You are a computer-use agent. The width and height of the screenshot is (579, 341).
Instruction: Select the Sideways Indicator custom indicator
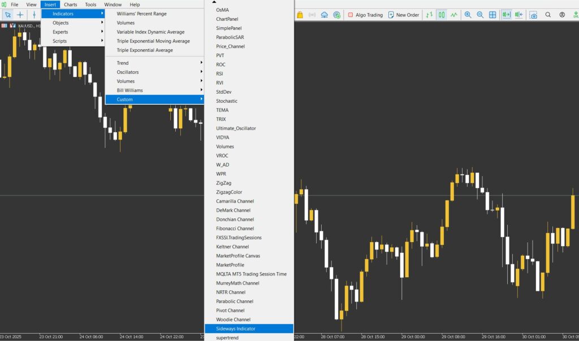pyautogui.click(x=236, y=328)
